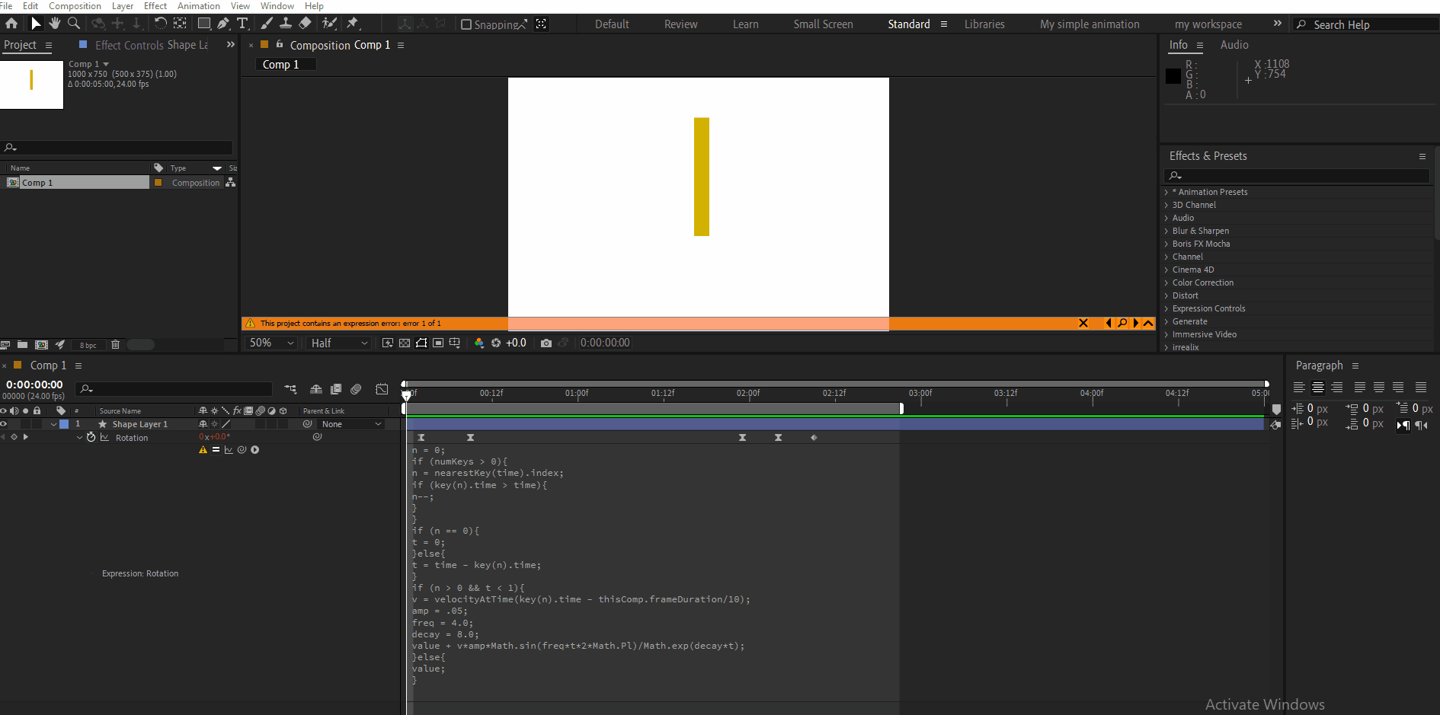1440x715 pixels.
Task: Select the Brush tool
Action: (x=267, y=24)
